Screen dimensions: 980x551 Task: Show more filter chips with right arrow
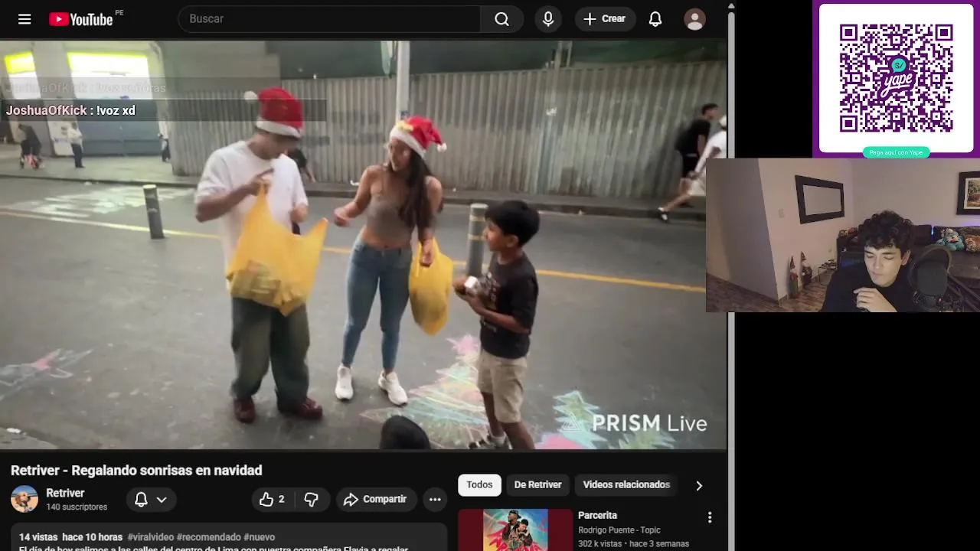699,485
